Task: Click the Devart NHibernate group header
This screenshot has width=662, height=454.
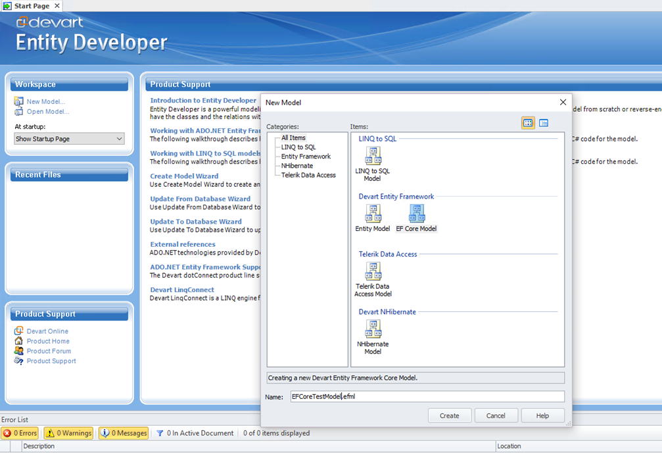Action: click(387, 312)
